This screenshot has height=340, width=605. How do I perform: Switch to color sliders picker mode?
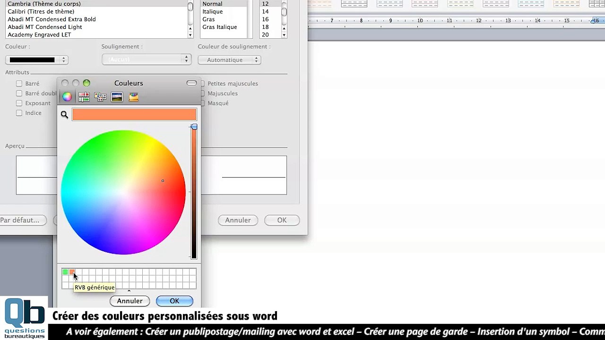(x=84, y=97)
